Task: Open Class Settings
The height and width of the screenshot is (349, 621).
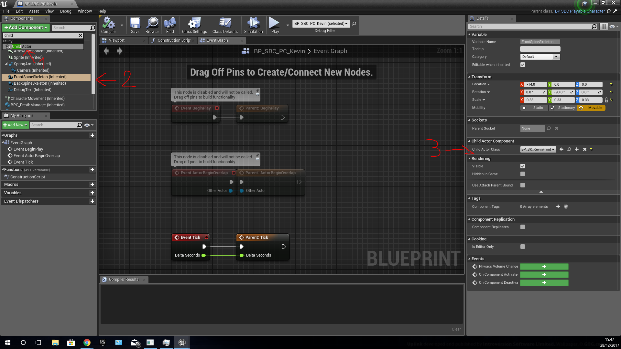Action: point(194,25)
